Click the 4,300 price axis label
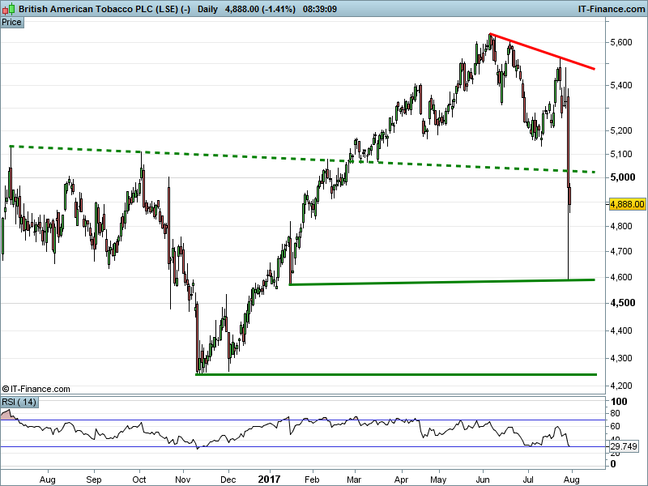The image size is (648, 486). (620, 358)
